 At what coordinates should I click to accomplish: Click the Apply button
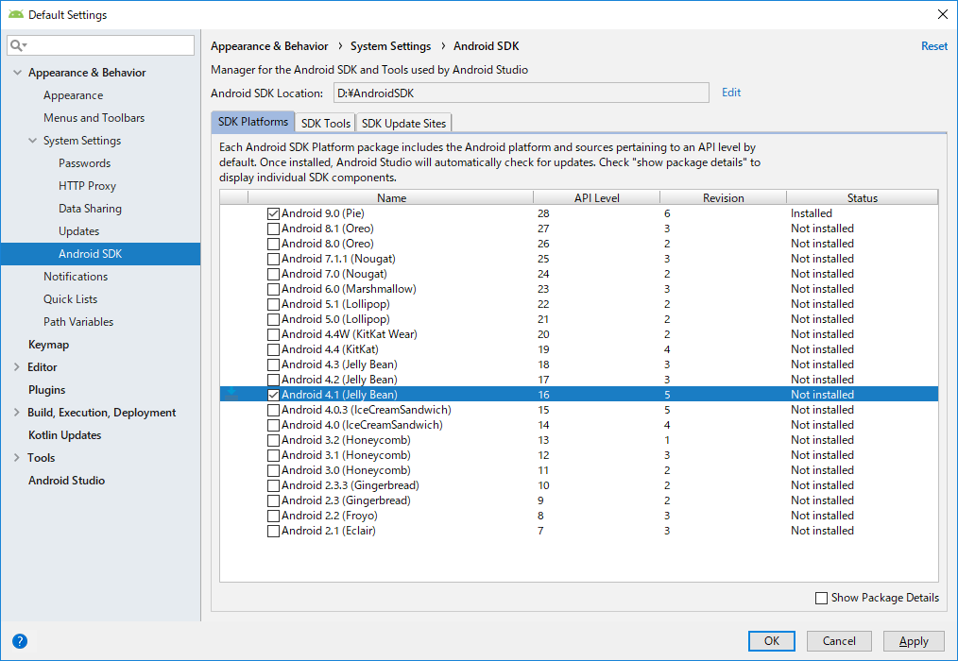[x=914, y=641]
